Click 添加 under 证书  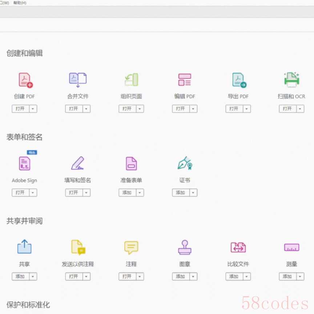tap(181, 193)
